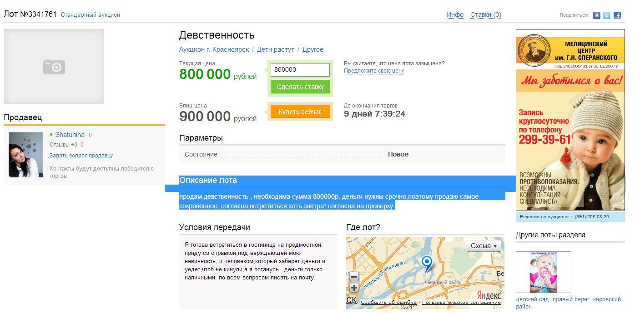Open Предложите свою цену link
The image size is (640, 313).
click(373, 71)
